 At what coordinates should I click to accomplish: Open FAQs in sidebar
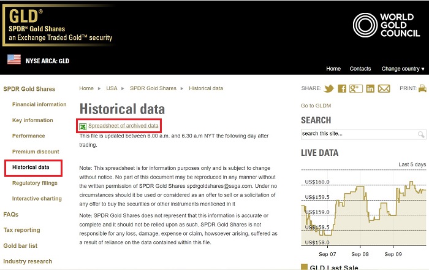10,214
